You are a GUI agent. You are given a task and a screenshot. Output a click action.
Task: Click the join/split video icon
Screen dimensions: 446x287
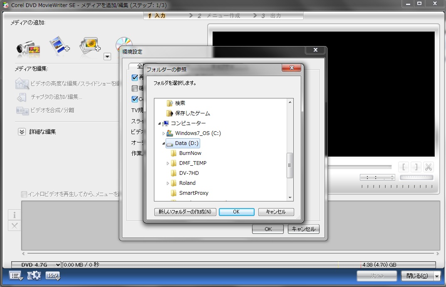click(x=22, y=110)
